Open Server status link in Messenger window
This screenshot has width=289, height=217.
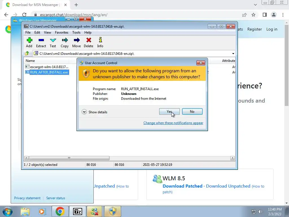click(x=56, y=198)
